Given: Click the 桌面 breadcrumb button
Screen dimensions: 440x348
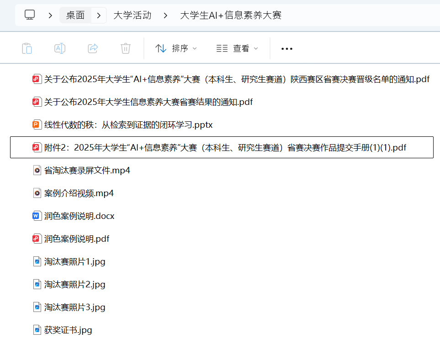Looking at the screenshot, I should pos(75,15).
